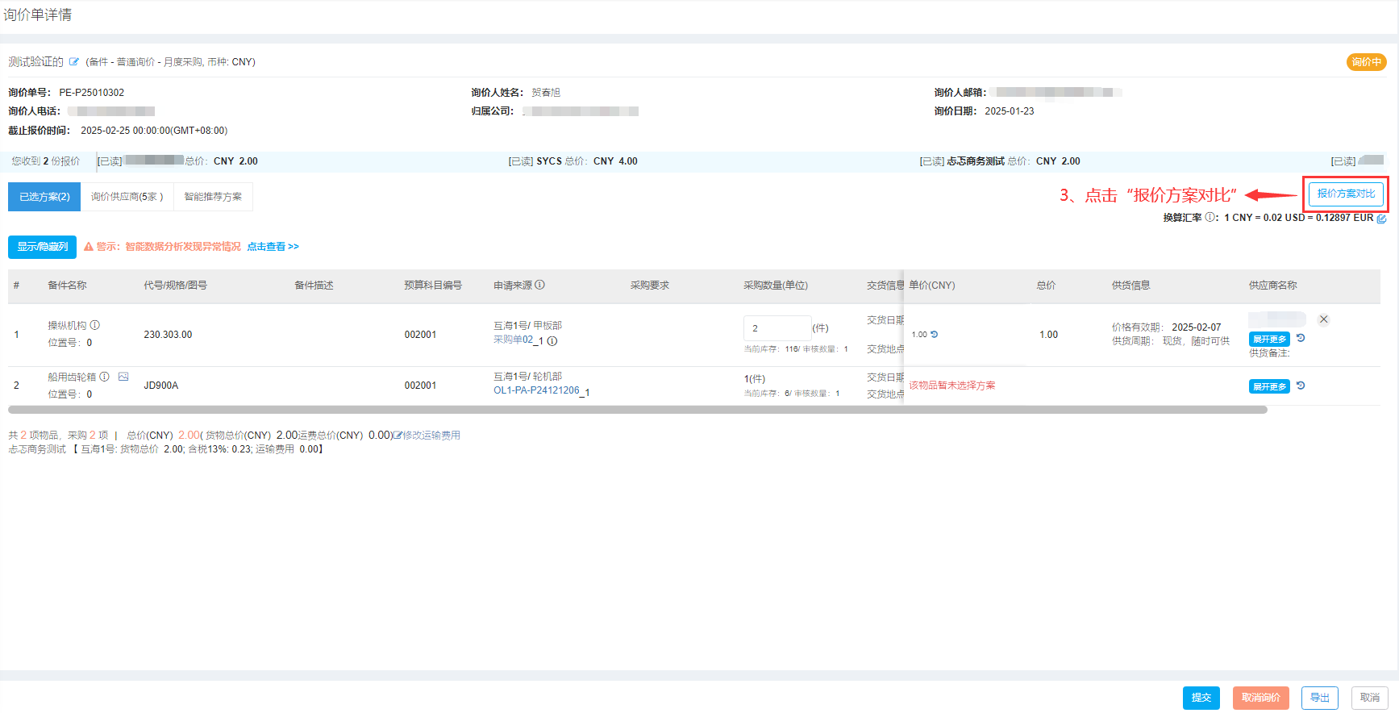The width and height of the screenshot is (1399, 713).
Task: Expand 展开更多 for 船用齿轮箱 row
Action: point(1269,386)
